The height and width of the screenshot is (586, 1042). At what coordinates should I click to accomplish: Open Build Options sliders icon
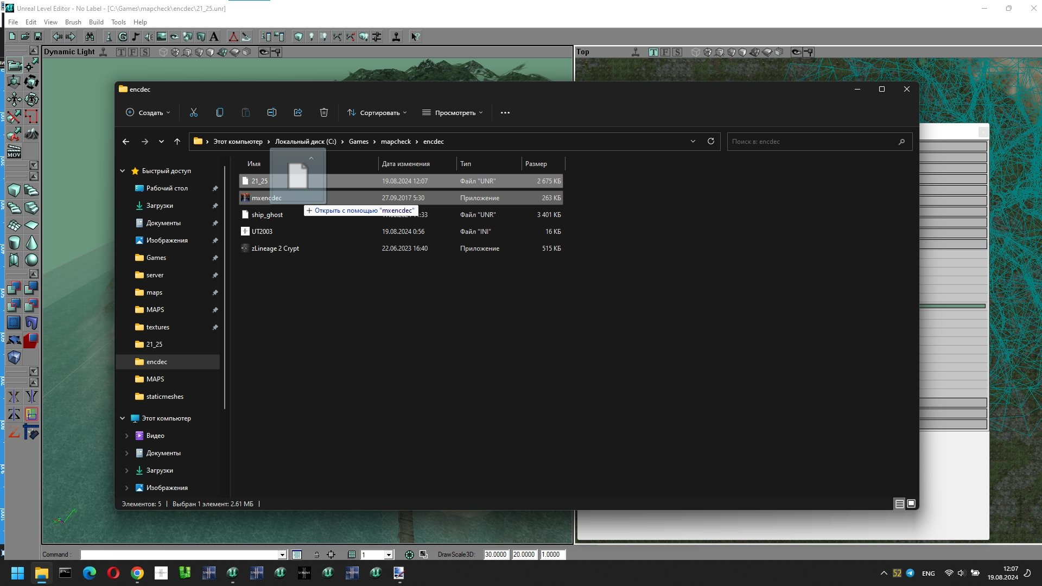pyautogui.click(x=377, y=36)
